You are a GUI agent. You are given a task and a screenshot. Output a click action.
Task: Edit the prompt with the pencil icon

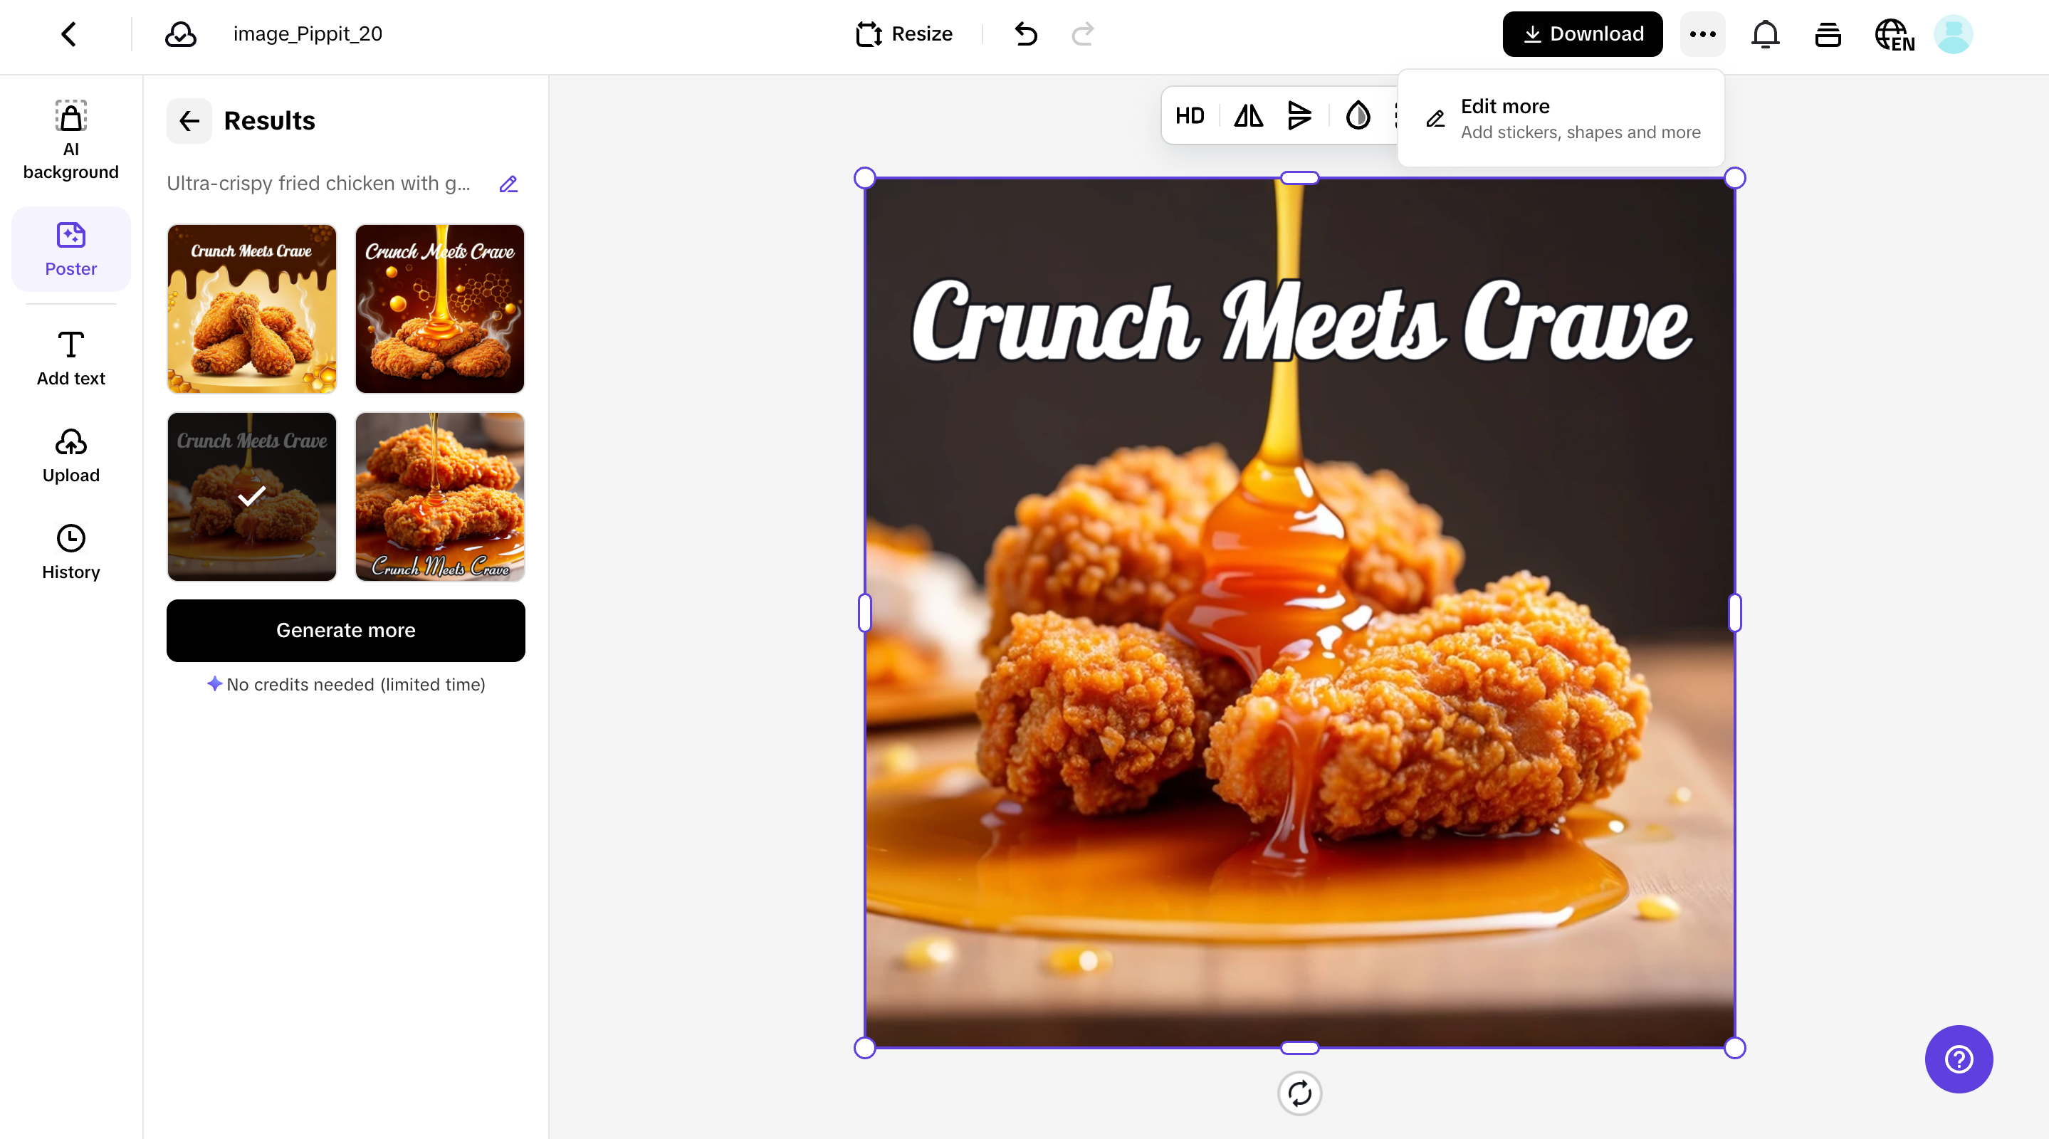point(508,184)
